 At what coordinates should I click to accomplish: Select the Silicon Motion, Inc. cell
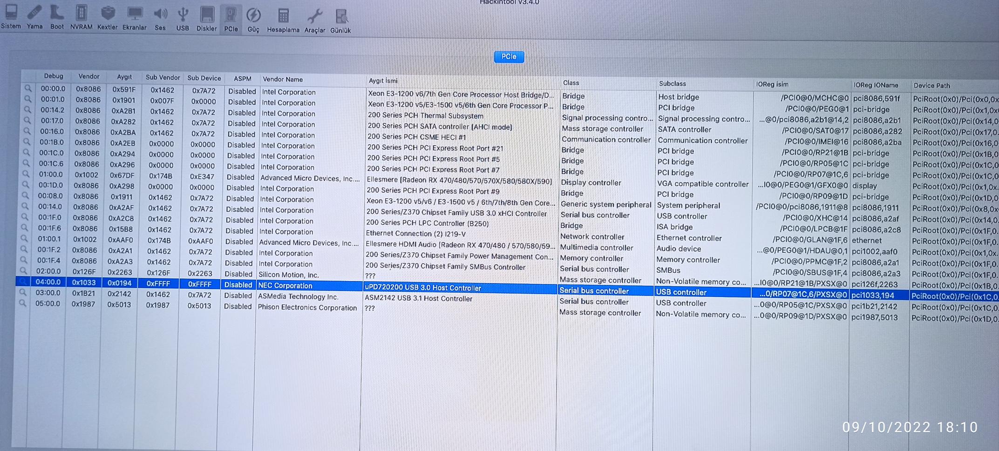point(289,275)
